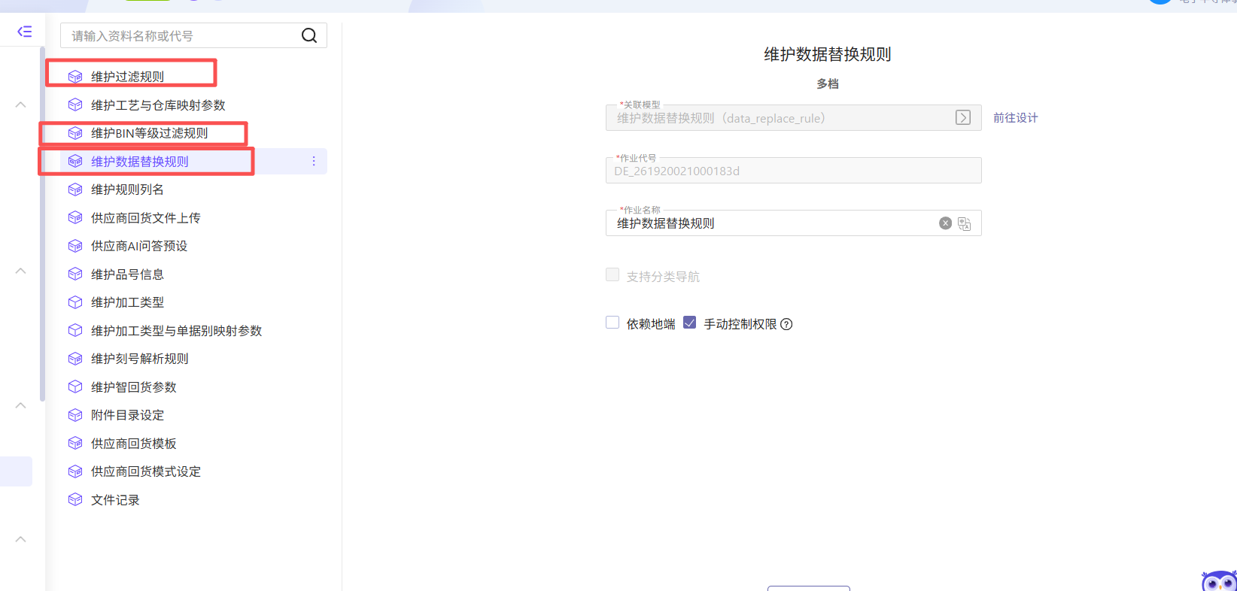Open 供应商回货文件上传 item

pyautogui.click(x=145, y=218)
